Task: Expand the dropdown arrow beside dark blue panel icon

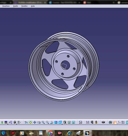Action: (x=8, y=124)
